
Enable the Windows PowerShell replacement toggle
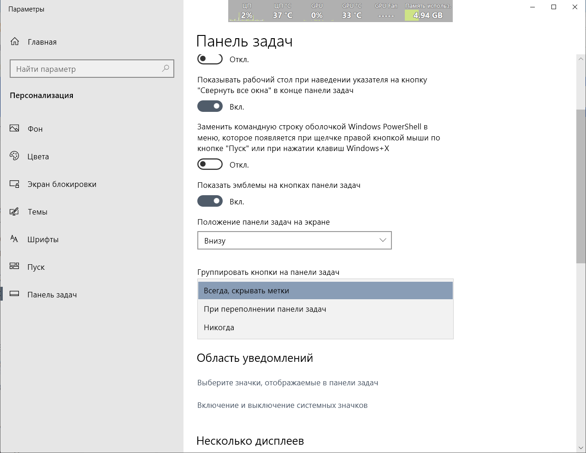coord(210,164)
